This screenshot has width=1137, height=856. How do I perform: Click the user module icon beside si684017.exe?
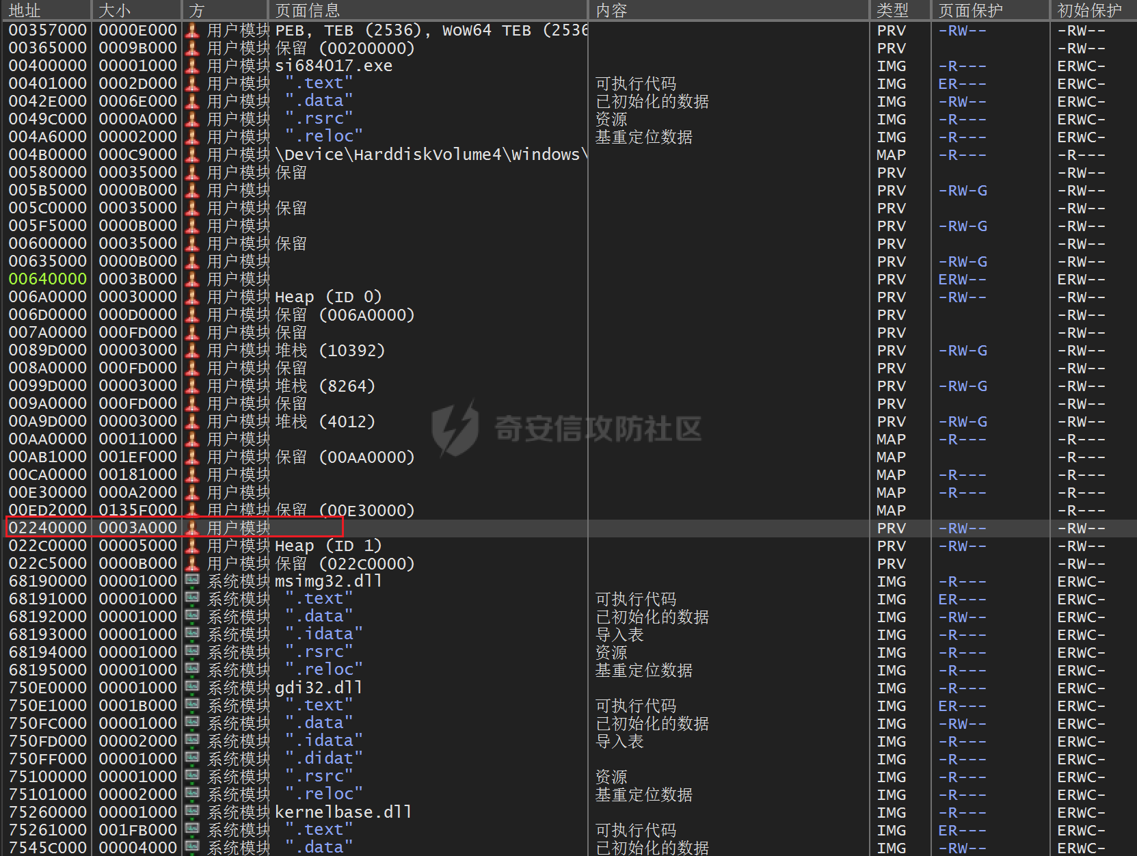pyautogui.click(x=193, y=66)
